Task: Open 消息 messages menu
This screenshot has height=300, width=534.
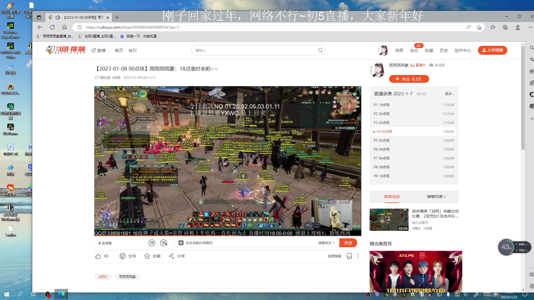Action: coord(399,50)
